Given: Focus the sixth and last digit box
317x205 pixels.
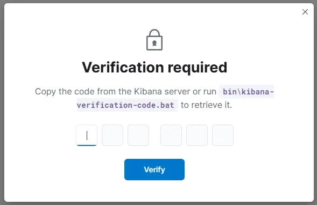Looking at the screenshot, I should tap(223, 135).
